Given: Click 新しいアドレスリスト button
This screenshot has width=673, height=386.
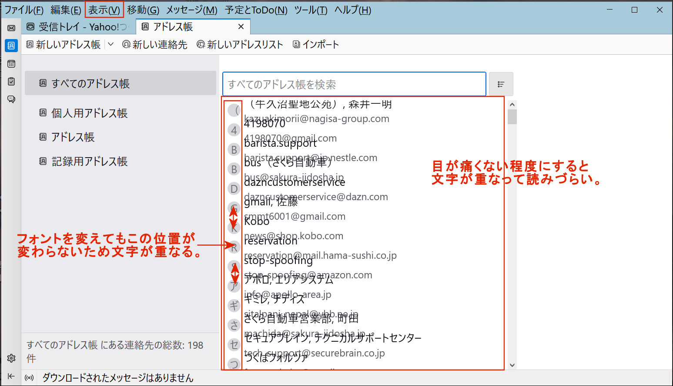Looking at the screenshot, I should pyautogui.click(x=240, y=44).
